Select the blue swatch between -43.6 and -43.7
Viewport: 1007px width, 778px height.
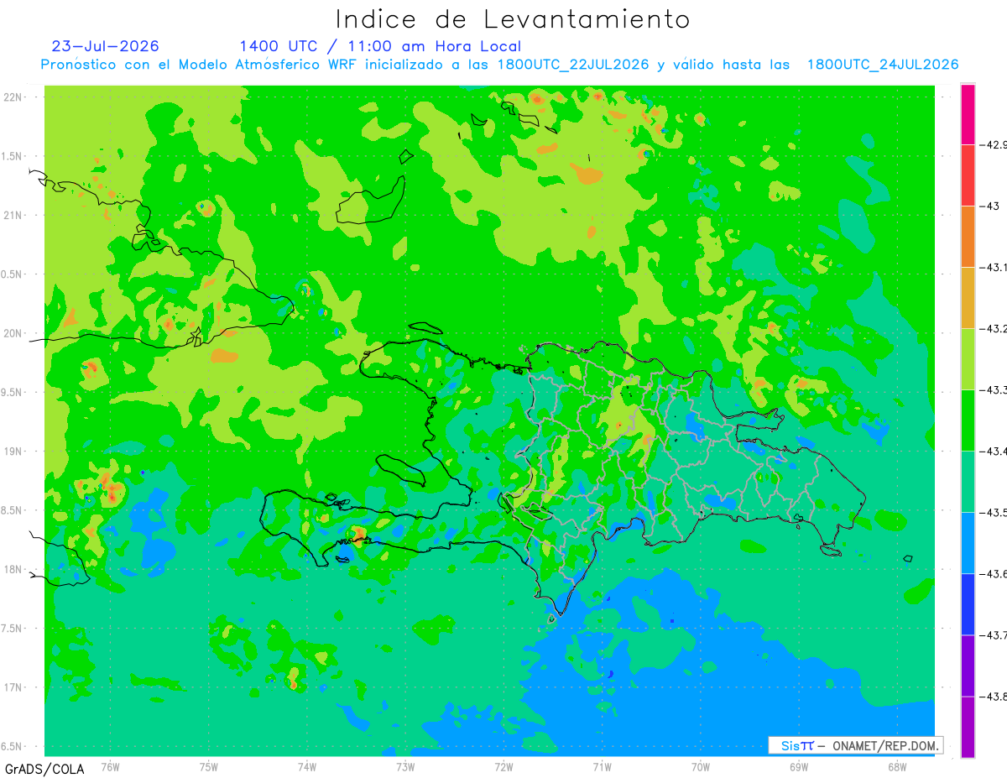968,603
